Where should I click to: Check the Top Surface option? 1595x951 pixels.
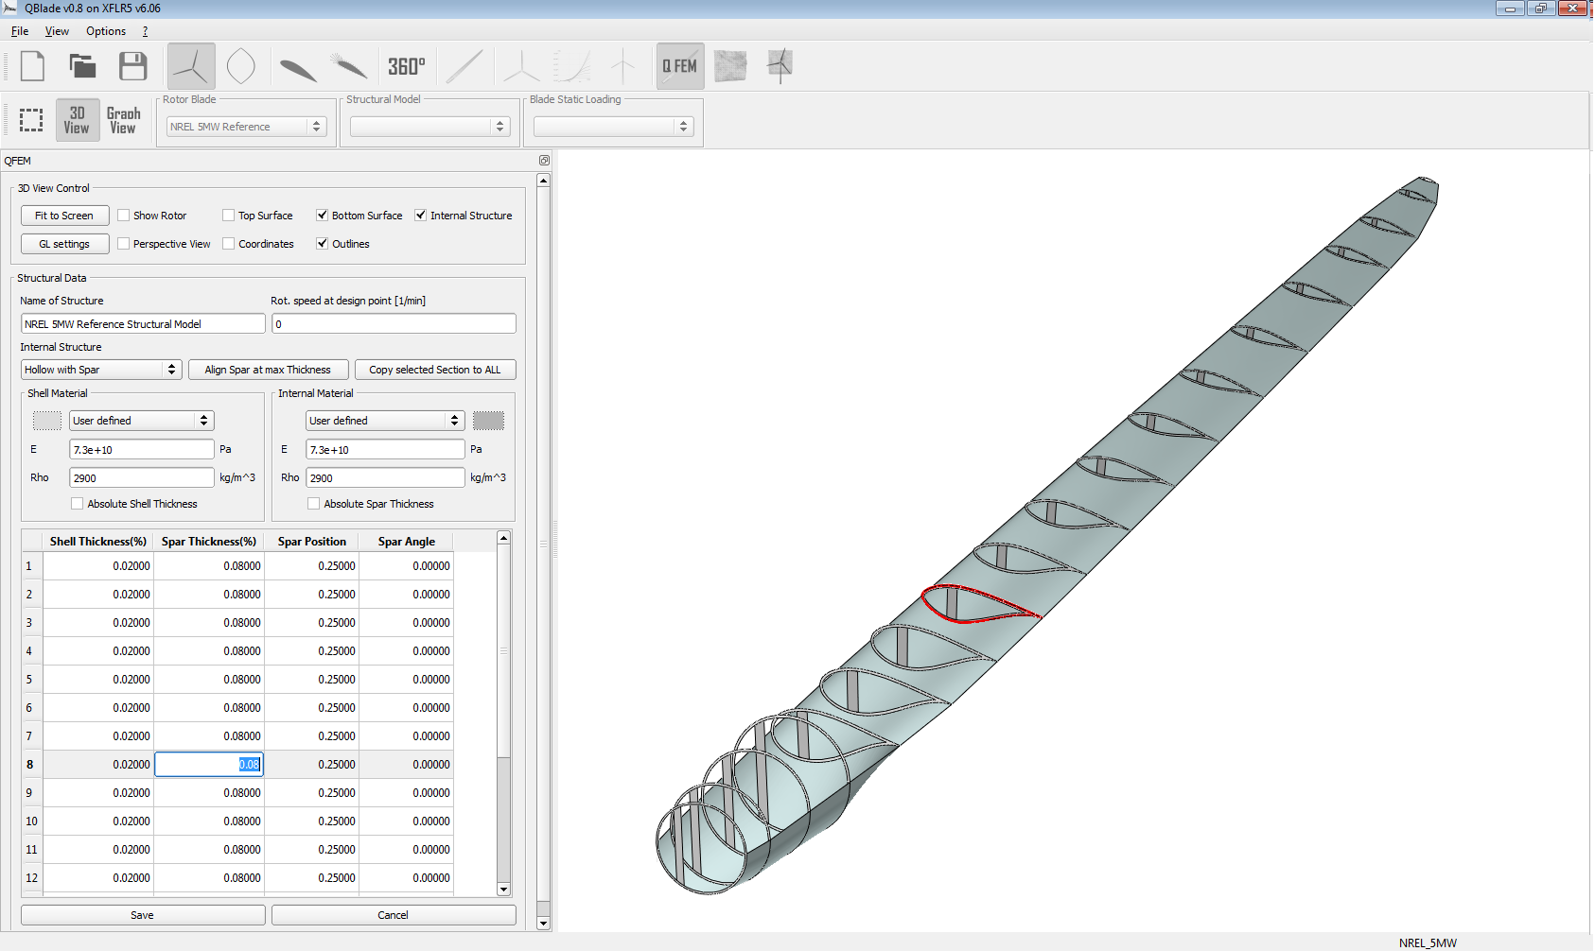pos(228,215)
